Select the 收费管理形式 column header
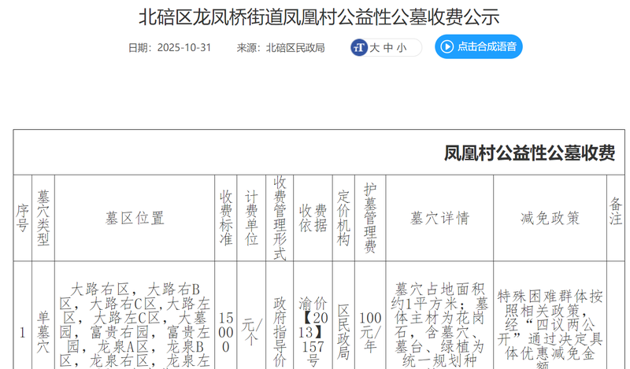 pos(280,218)
